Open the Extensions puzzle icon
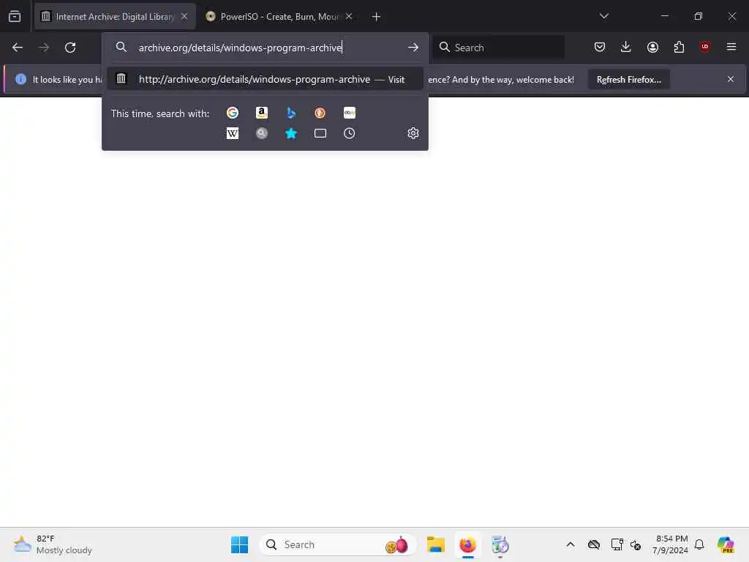 click(x=679, y=47)
